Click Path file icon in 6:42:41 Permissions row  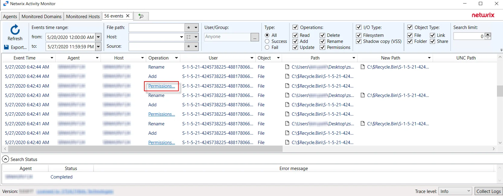coord(287,114)
